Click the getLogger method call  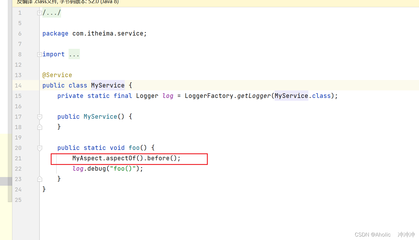254,96
